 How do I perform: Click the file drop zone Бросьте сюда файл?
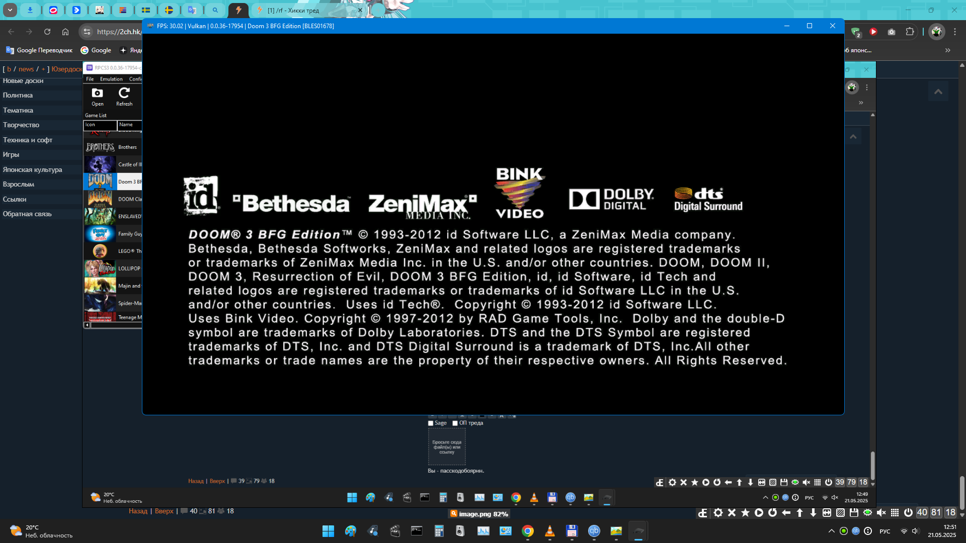(447, 447)
